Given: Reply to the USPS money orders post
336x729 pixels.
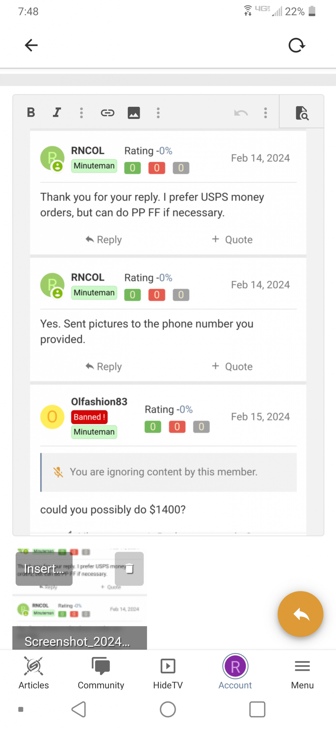Looking at the screenshot, I should (104, 240).
